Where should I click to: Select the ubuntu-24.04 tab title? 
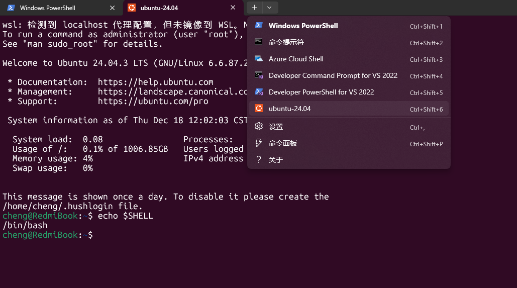pos(159,8)
